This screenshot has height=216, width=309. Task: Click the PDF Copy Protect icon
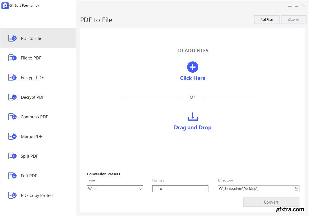(12, 196)
